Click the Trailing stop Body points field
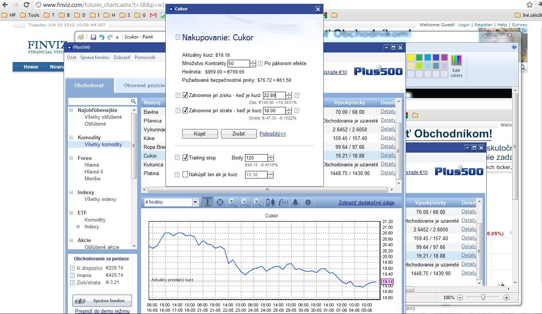542x314 pixels. coord(256,158)
